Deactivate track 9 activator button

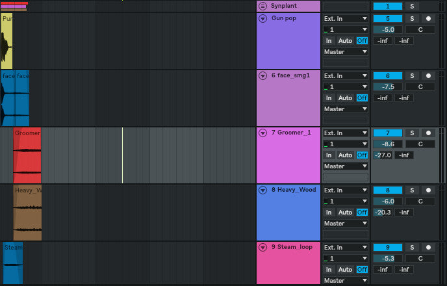pos(388,247)
